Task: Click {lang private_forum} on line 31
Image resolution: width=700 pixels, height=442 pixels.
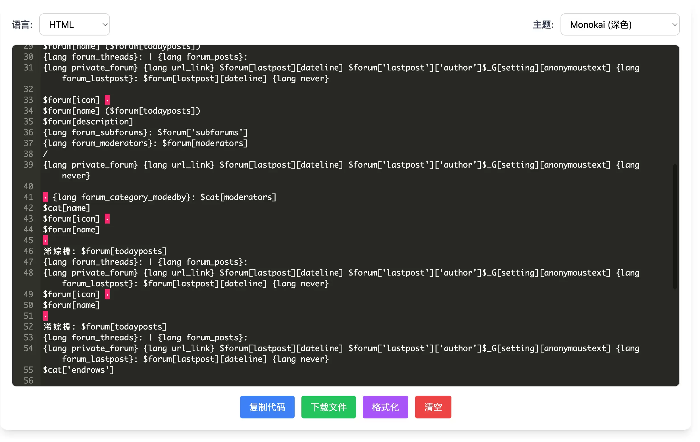Action: point(90,67)
